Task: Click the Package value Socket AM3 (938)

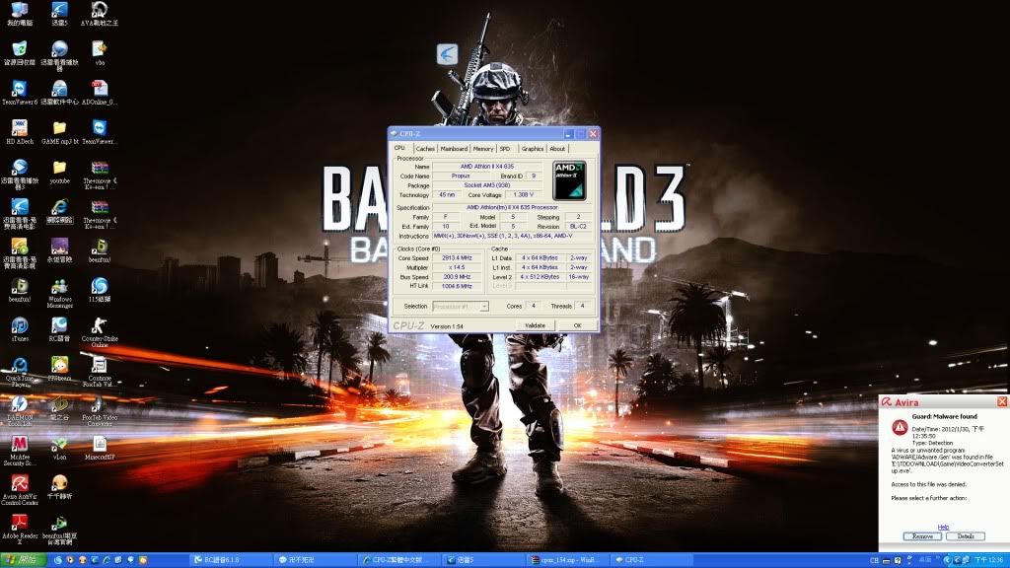Action: [487, 185]
